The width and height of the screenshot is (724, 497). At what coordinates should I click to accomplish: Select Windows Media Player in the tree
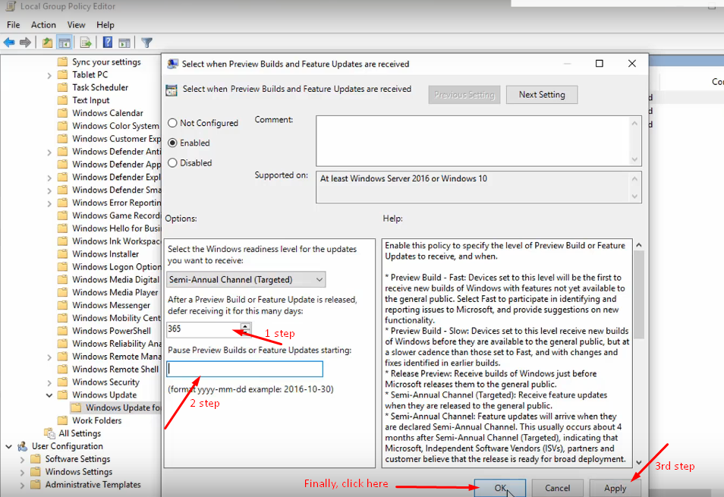tap(115, 293)
